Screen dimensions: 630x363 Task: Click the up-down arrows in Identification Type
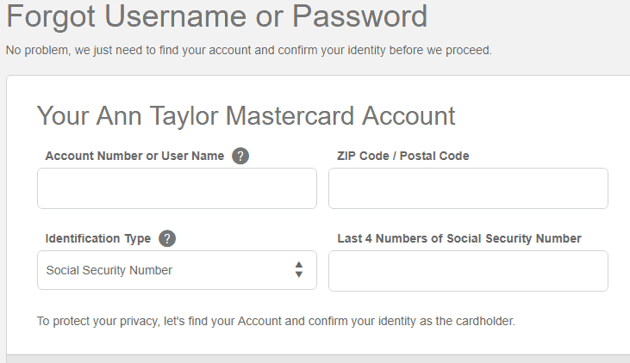[x=298, y=270]
